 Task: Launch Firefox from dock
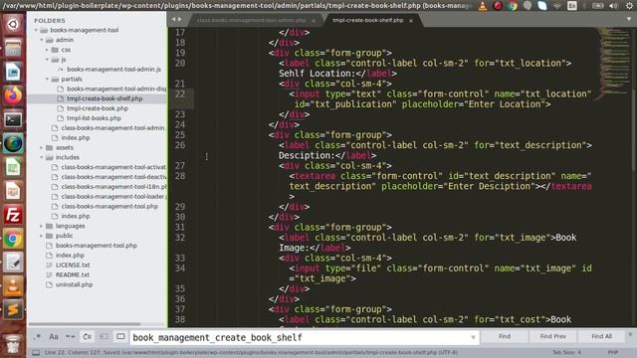(x=13, y=96)
